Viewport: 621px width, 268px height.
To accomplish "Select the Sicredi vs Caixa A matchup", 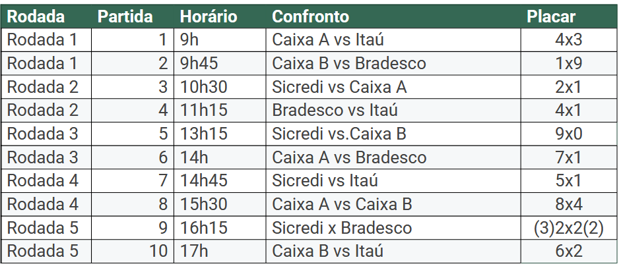I will click(x=339, y=87).
